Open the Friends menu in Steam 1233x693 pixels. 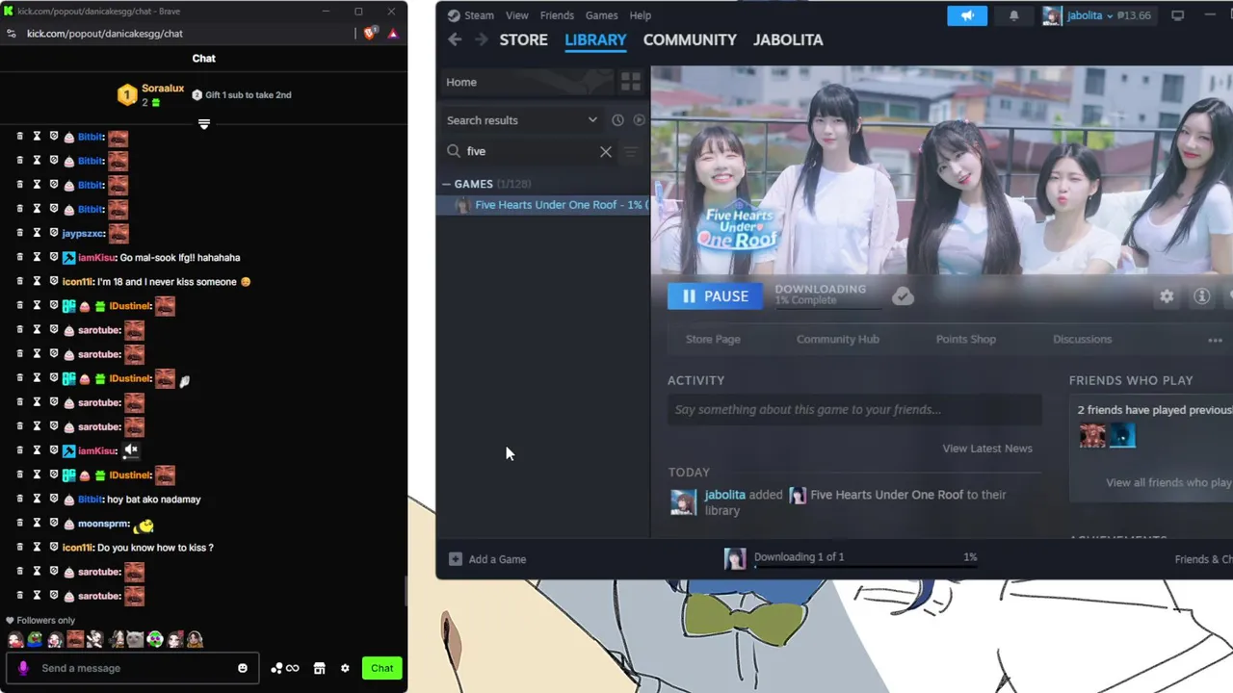(557, 15)
